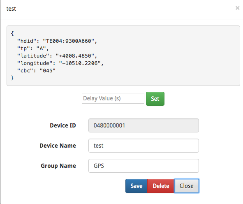Click the green Set button

pos(155,99)
